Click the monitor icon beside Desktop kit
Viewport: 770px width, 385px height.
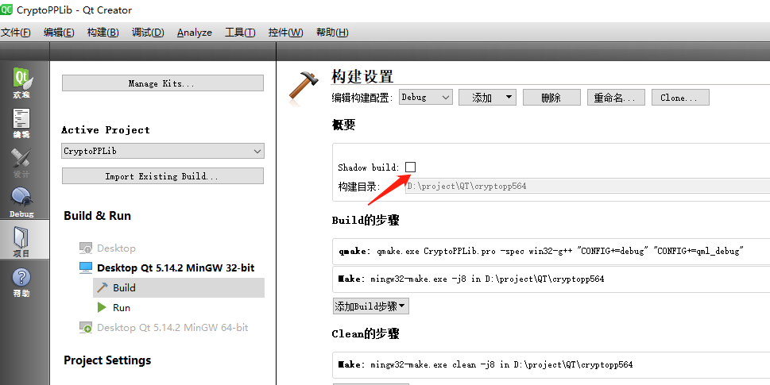click(x=86, y=248)
